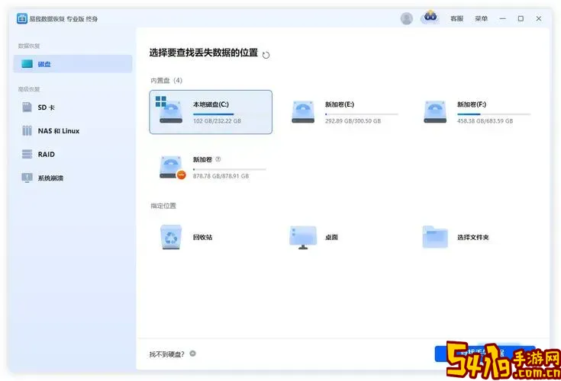Click the 新加卷(E:) label
The width and height of the screenshot is (561, 381).
pyautogui.click(x=340, y=104)
